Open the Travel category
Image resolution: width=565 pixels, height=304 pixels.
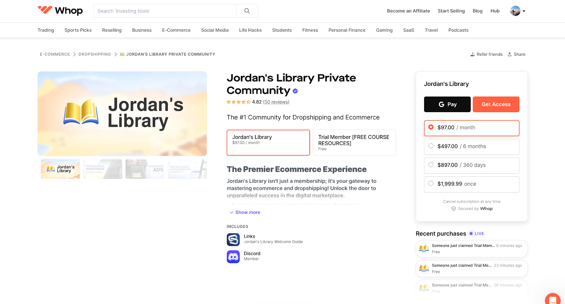(x=431, y=30)
